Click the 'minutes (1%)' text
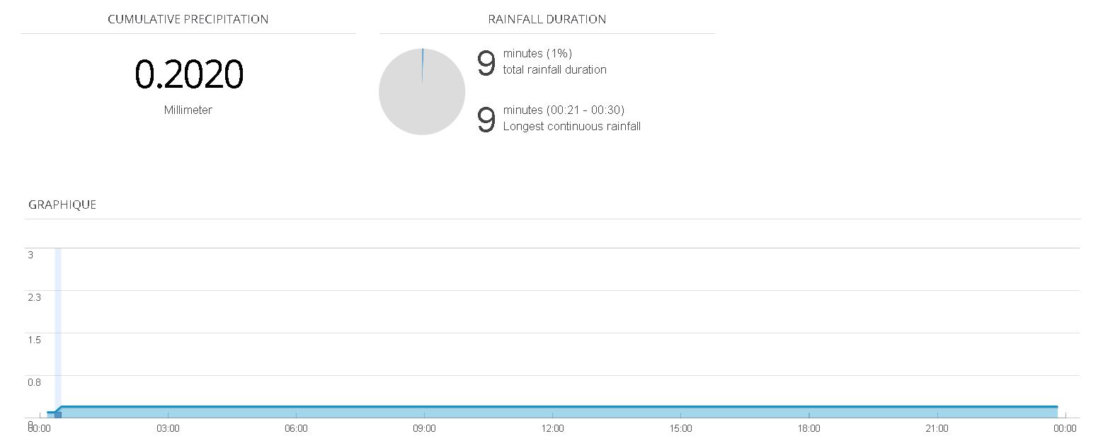This screenshot has width=1103, height=448. pyautogui.click(x=537, y=53)
